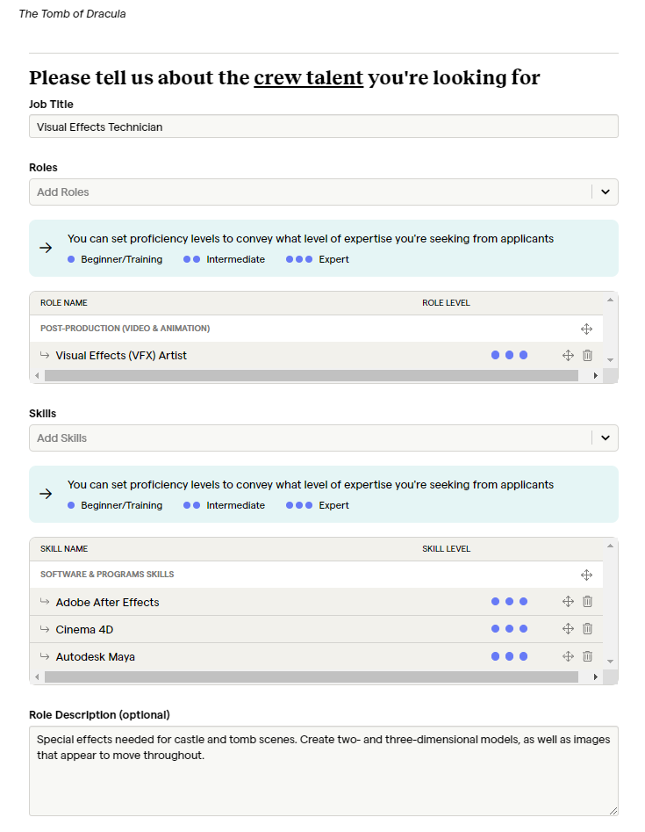Click the Role Description resize grip corner

613,811
